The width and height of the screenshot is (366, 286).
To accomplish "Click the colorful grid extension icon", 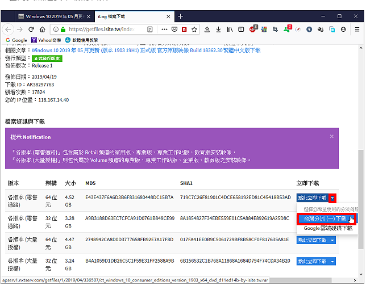I will pos(264,30).
